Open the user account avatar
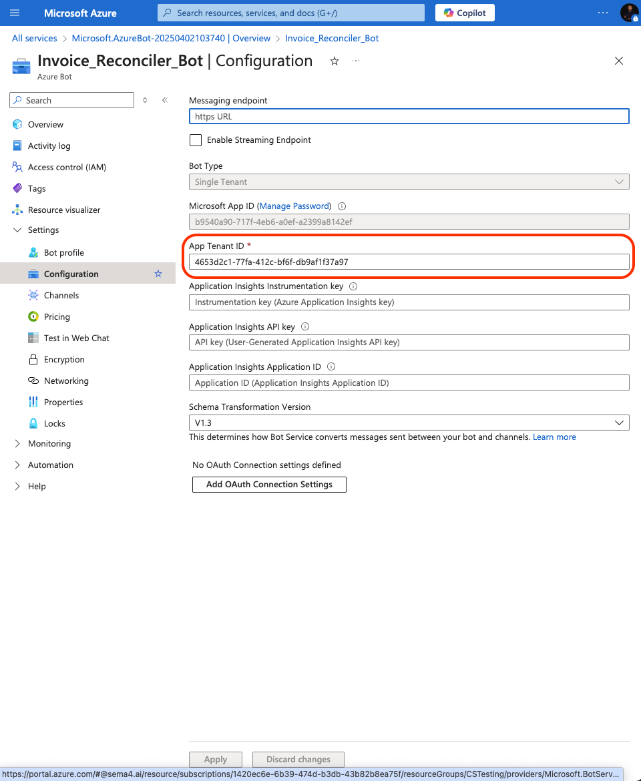641x781 pixels. pyautogui.click(x=629, y=13)
